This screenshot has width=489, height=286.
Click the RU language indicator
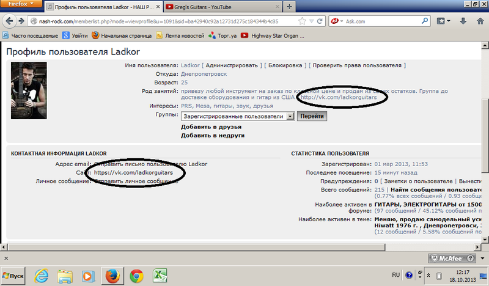tap(395, 275)
